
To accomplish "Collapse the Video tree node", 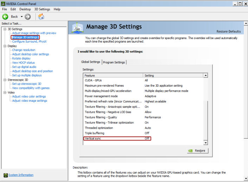I will [x=5, y=93].
